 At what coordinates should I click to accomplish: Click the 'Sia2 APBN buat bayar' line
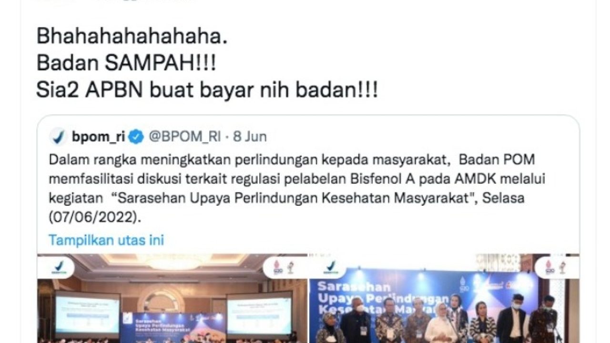click(x=207, y=90)
